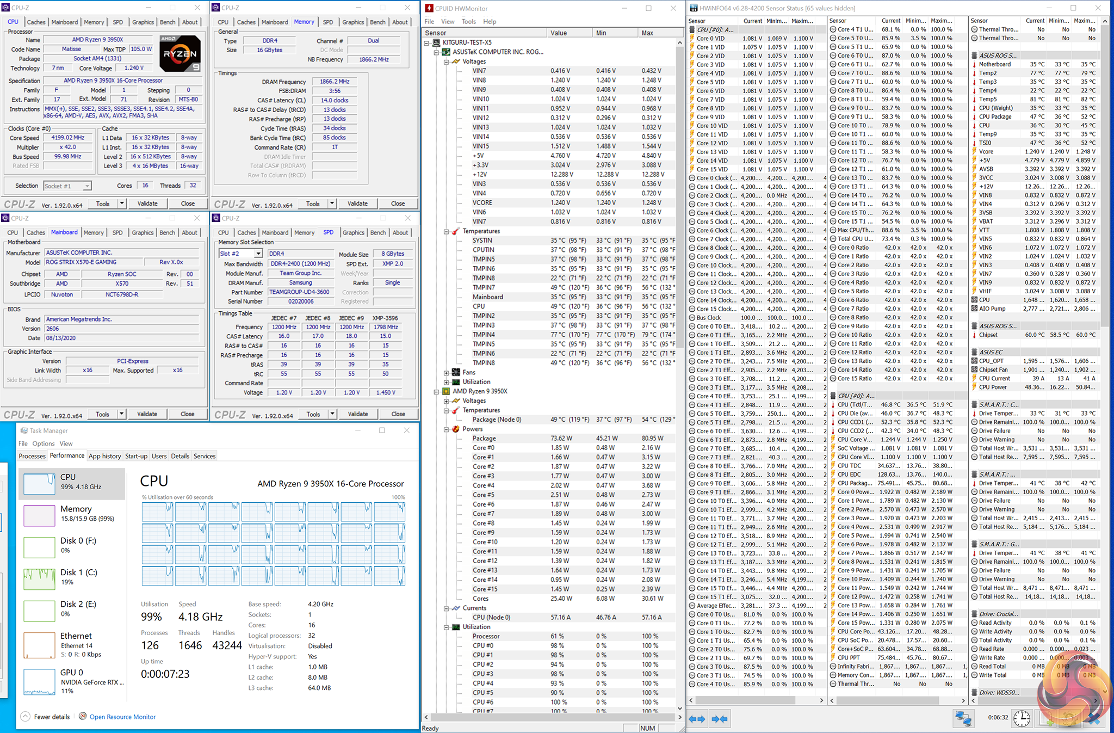Open Resource Monitor link

tap(122, 717)
